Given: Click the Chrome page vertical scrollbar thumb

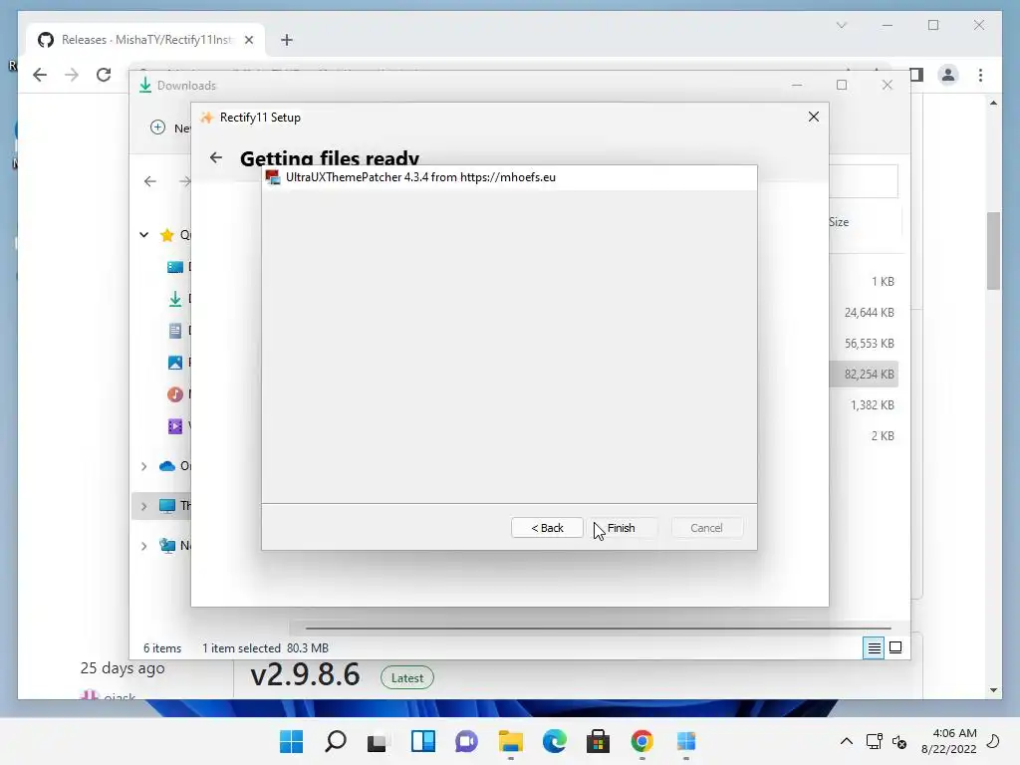Looking at the screenshot, I should pyautogui.click(x=993, y=251).
